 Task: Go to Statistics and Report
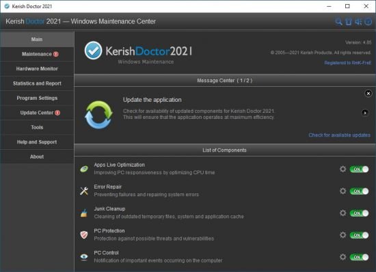coord(37,83)
